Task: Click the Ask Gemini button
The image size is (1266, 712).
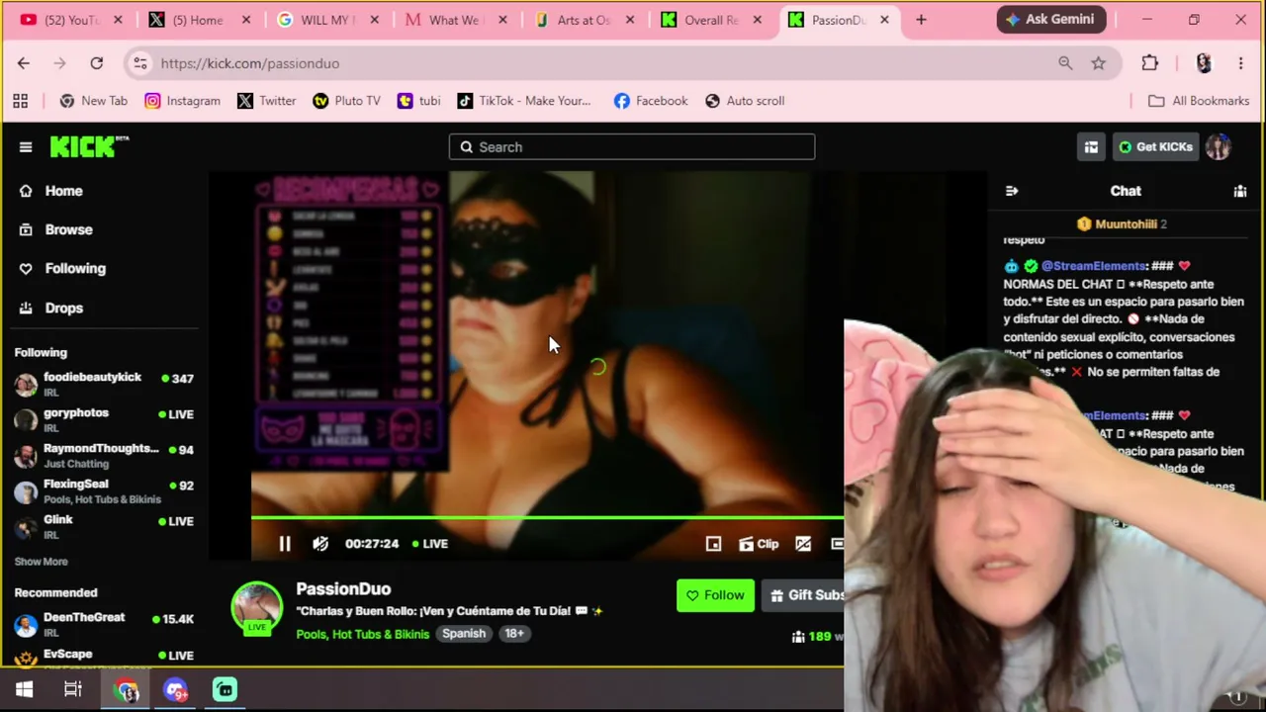Action: click(x=1049, y=20)
